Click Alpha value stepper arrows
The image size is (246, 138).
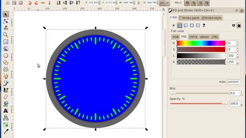pos(238,62)
